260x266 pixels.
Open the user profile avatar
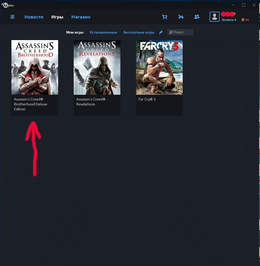(215, 17)
